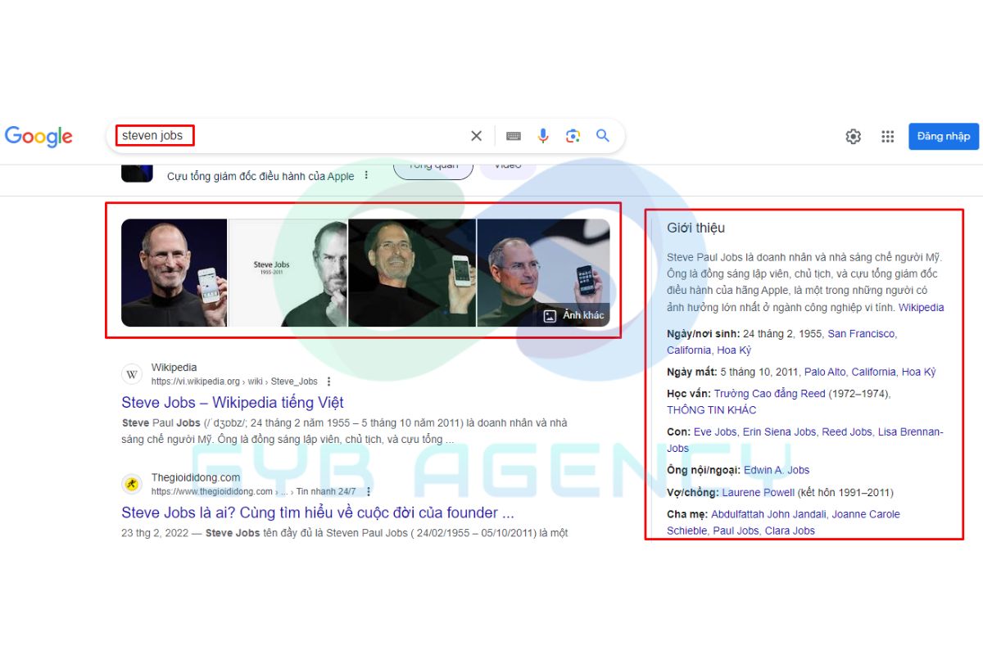Click the Thegioididong.com site name
This screenshot has height=655, width=983.
[x=196, y=477]
